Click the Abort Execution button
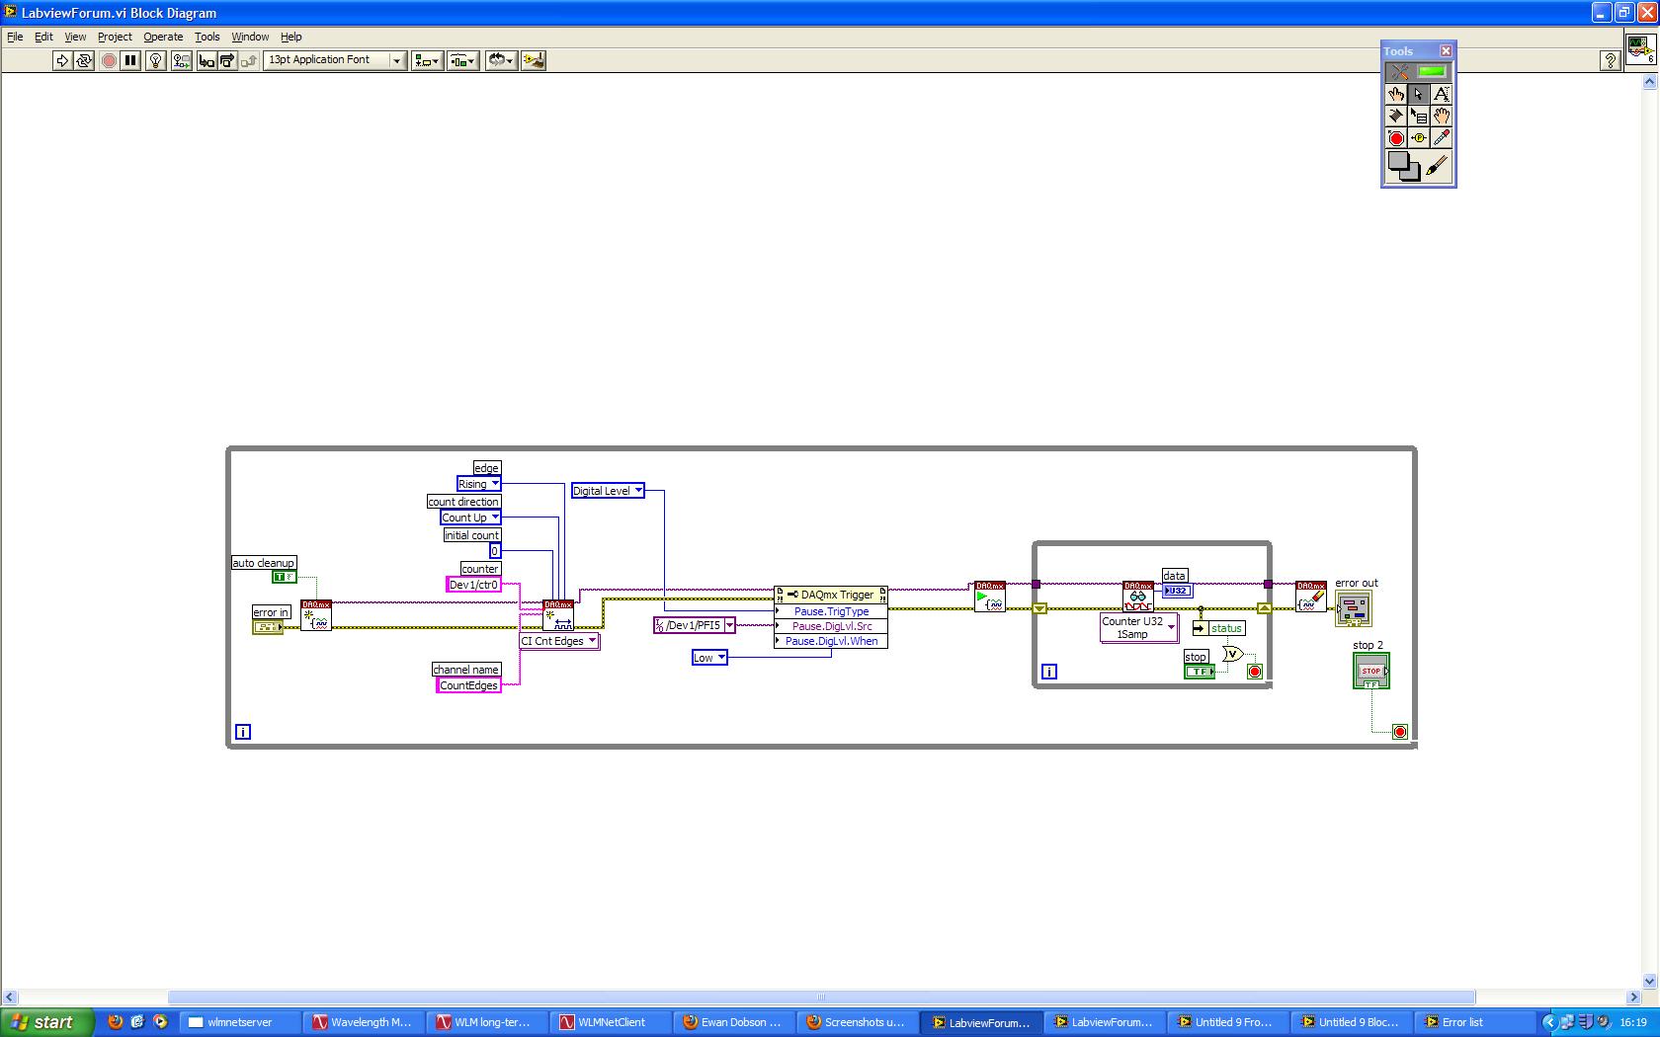Screen dimensions: 1660x1037 pos(109,60)
